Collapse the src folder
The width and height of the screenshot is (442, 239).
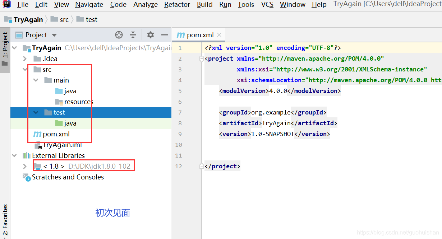tap(25, 70)
